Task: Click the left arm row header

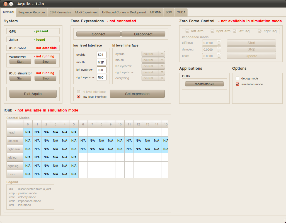Action: [x=15, y=141]
